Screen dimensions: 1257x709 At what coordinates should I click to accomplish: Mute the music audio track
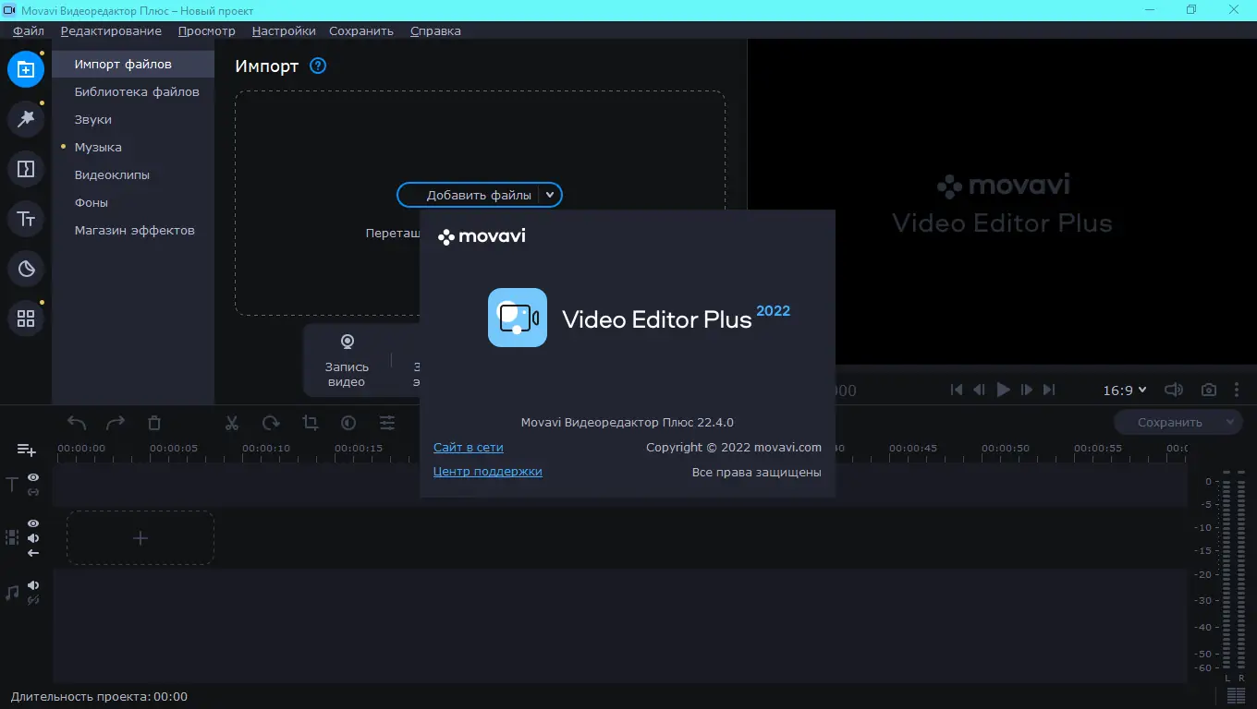click(x=33, y=585)
